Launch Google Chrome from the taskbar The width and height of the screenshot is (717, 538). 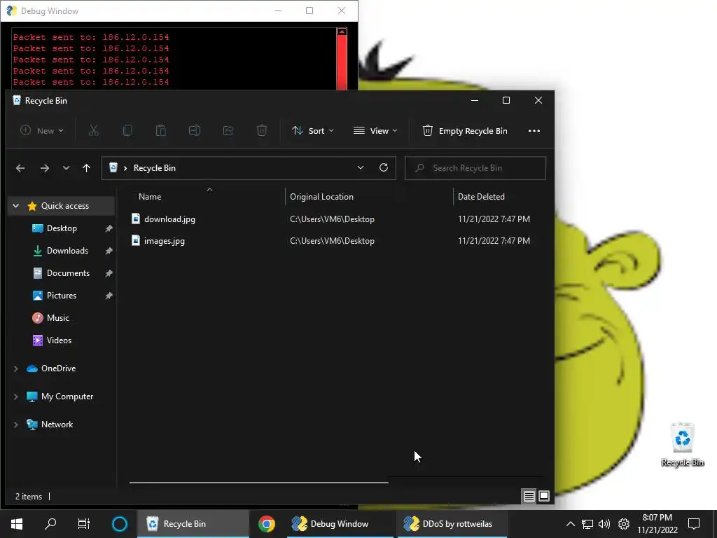(x=267, y=524)
